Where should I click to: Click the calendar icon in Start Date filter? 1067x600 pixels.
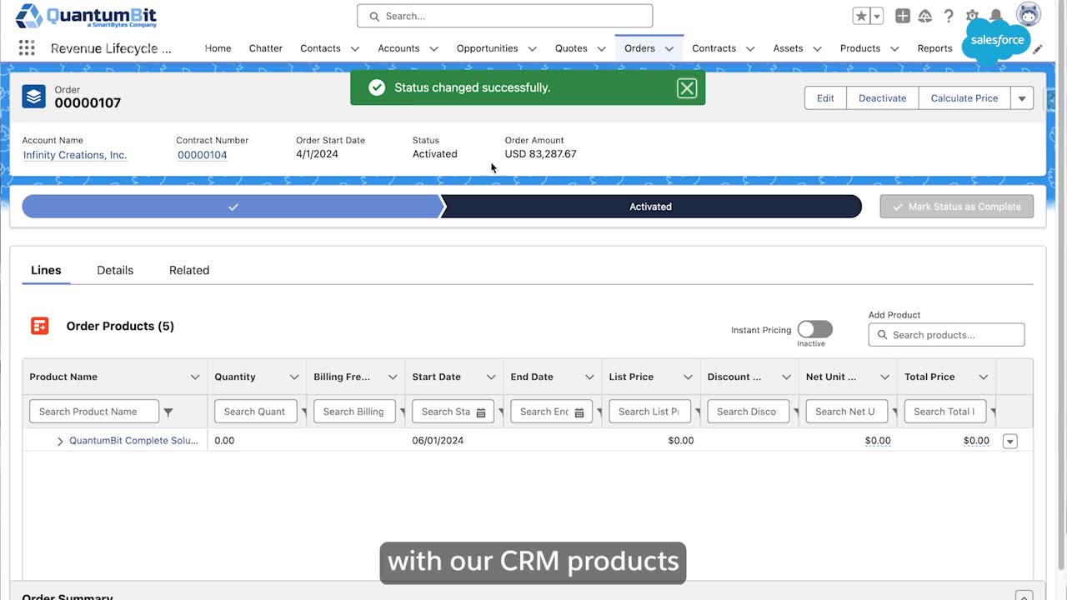481,412
